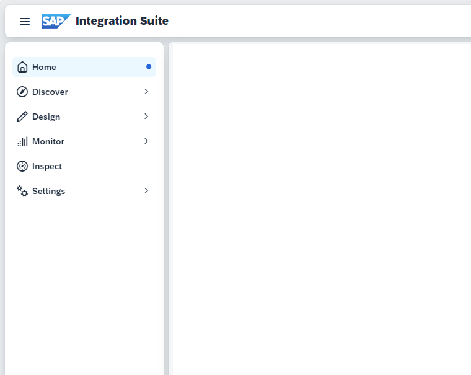Click the SAP logo

[56, 21]
